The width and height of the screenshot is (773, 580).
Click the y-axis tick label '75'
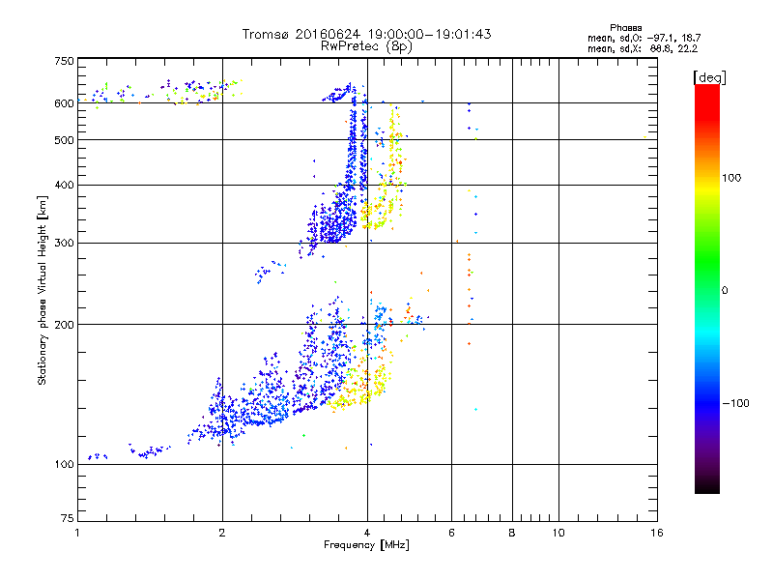68,518
